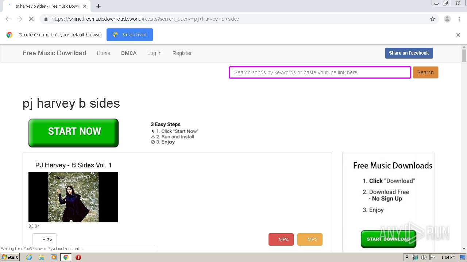Switch to Chrome in the taskbar
The width and height of the screenshot is (467, 262).
(66, 257)
